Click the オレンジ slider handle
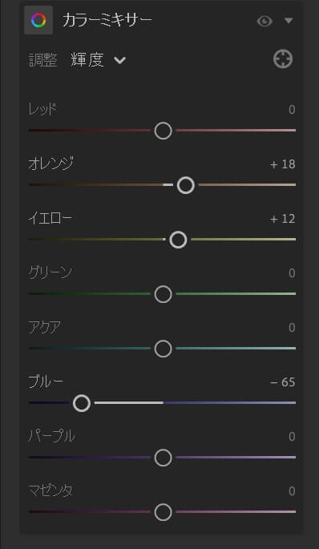The image size is (319, 549). (x=186, y=185)
